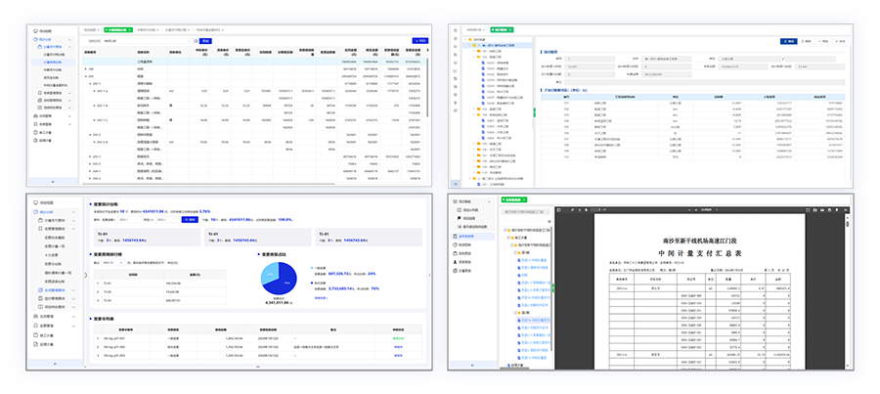The width and height of the screenshot is (880, 394).
Task: Click the green splitter handle beside the PDF viewer
Action: 552,289
